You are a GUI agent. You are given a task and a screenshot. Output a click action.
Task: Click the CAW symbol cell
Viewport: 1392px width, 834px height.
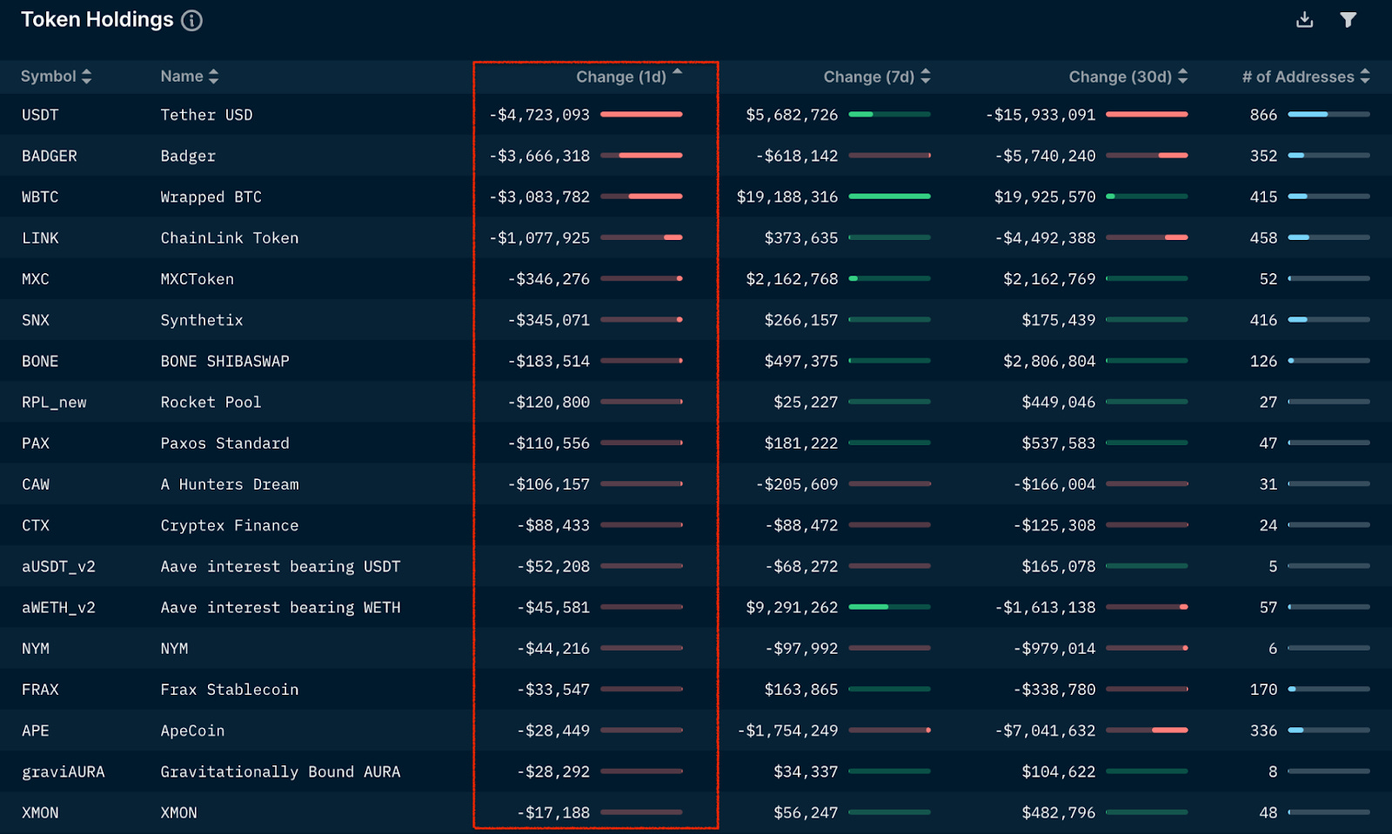[x=36, y=484]
